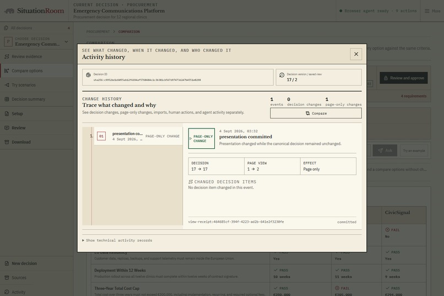This screenshot has height=296, width=444.
Task: Click the Review comment icon
Action: (7, 128)
